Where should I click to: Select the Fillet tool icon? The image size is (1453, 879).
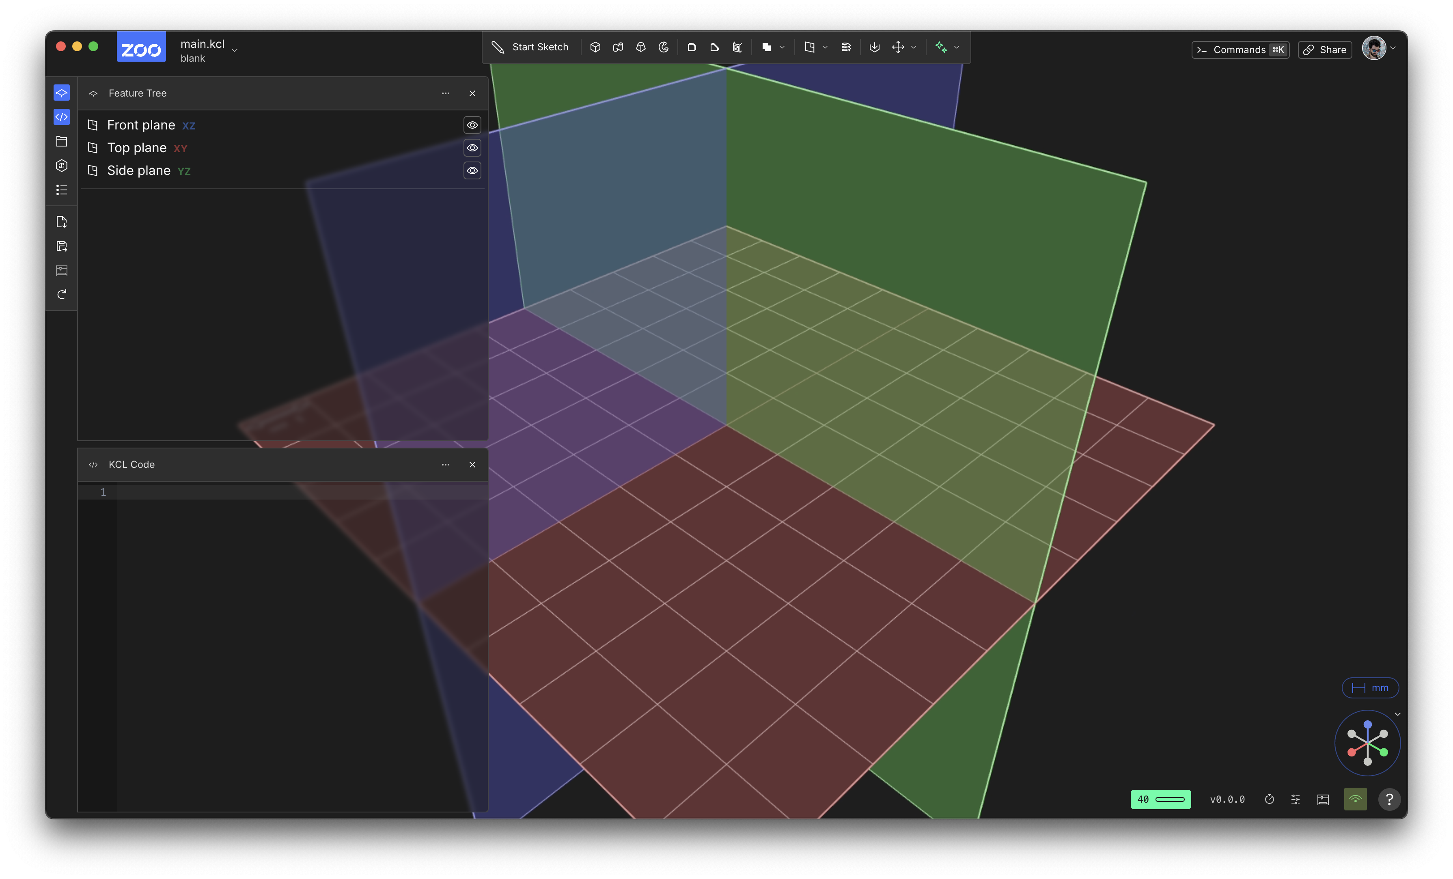click(x=692, y=47)
